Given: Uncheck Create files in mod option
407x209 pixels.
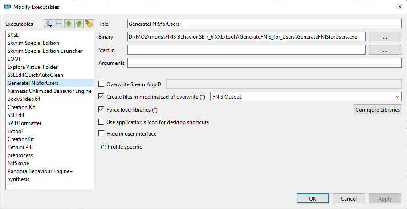Looking at the screenshot, I should [x=101, y=97].
